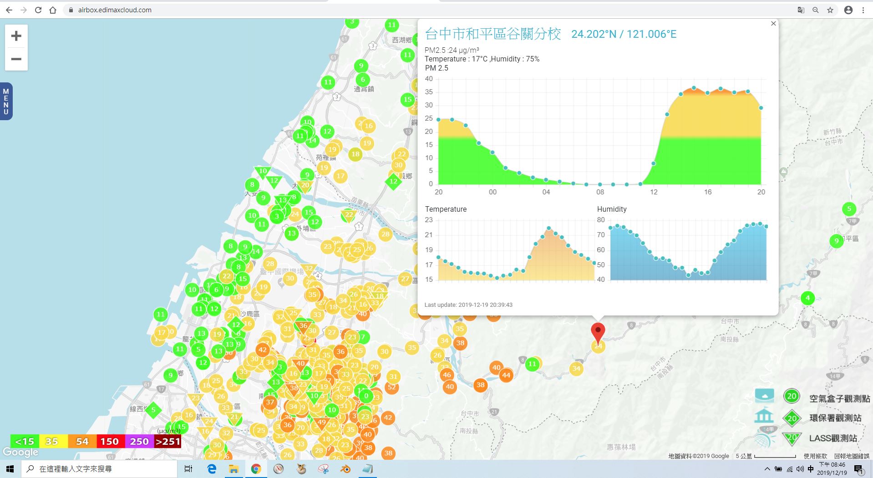The width and height of the screenshot is (873, 478).
Task: Select the yellow 28 marker beside popup
Action: 386,234
